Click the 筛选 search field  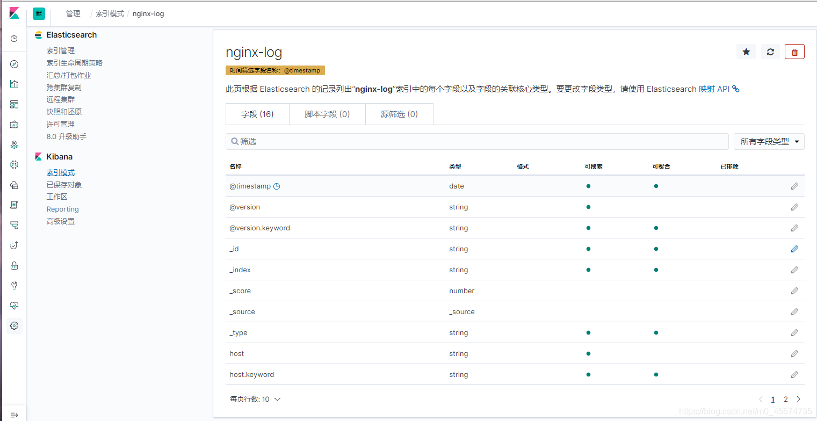pyautogui.click(x=477, y=141)
